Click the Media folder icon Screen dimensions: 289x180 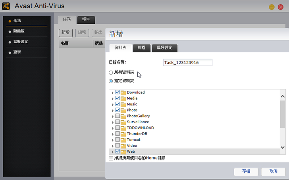[123, 98]
